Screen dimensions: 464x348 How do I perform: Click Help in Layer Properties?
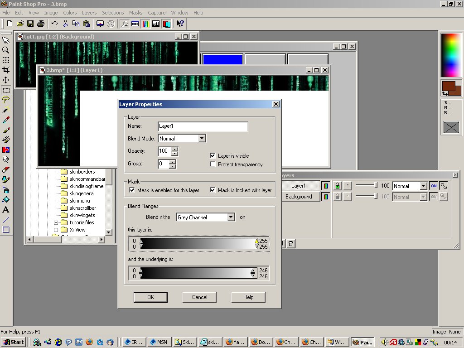coord(248,297)
